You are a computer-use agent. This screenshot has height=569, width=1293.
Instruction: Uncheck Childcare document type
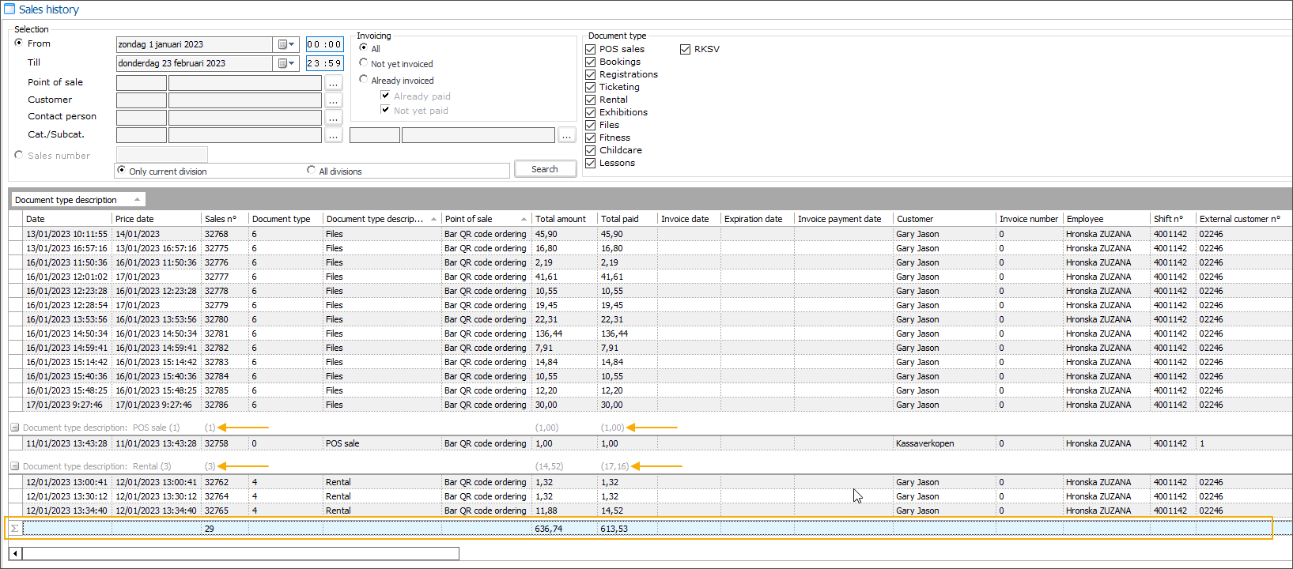[590, 150]
